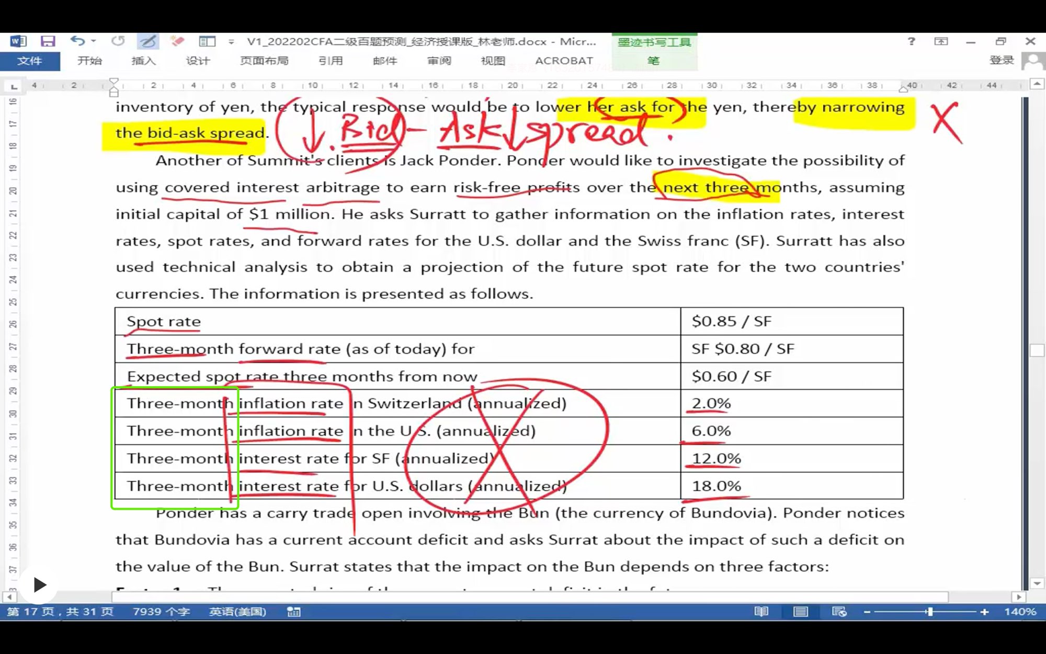Open Undo history dropdown arrow
1046x654 pixels.
pos(94,41)
